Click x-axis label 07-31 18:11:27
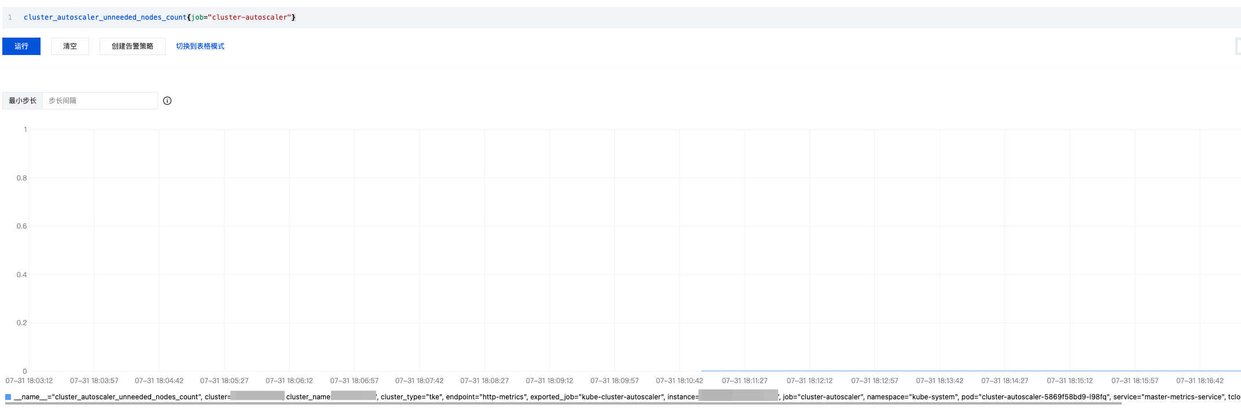 click(x=744, y=381)
